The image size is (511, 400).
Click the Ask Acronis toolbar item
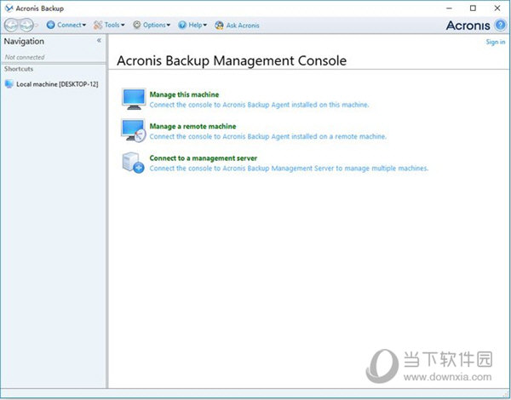(237, 25)
